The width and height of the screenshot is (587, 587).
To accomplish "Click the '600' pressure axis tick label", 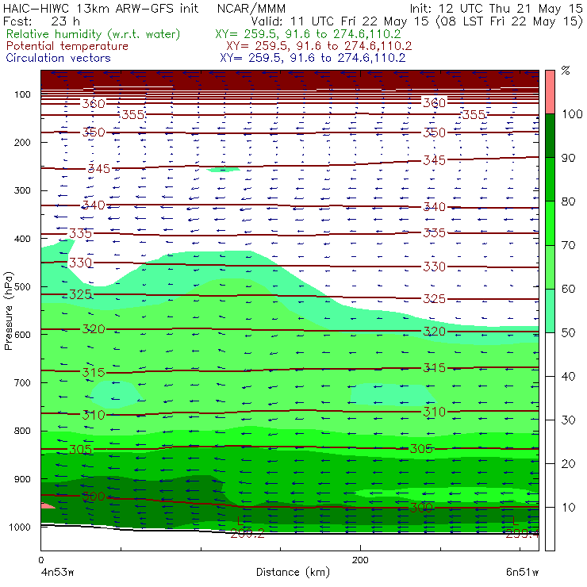I will (x=22, y=335).
